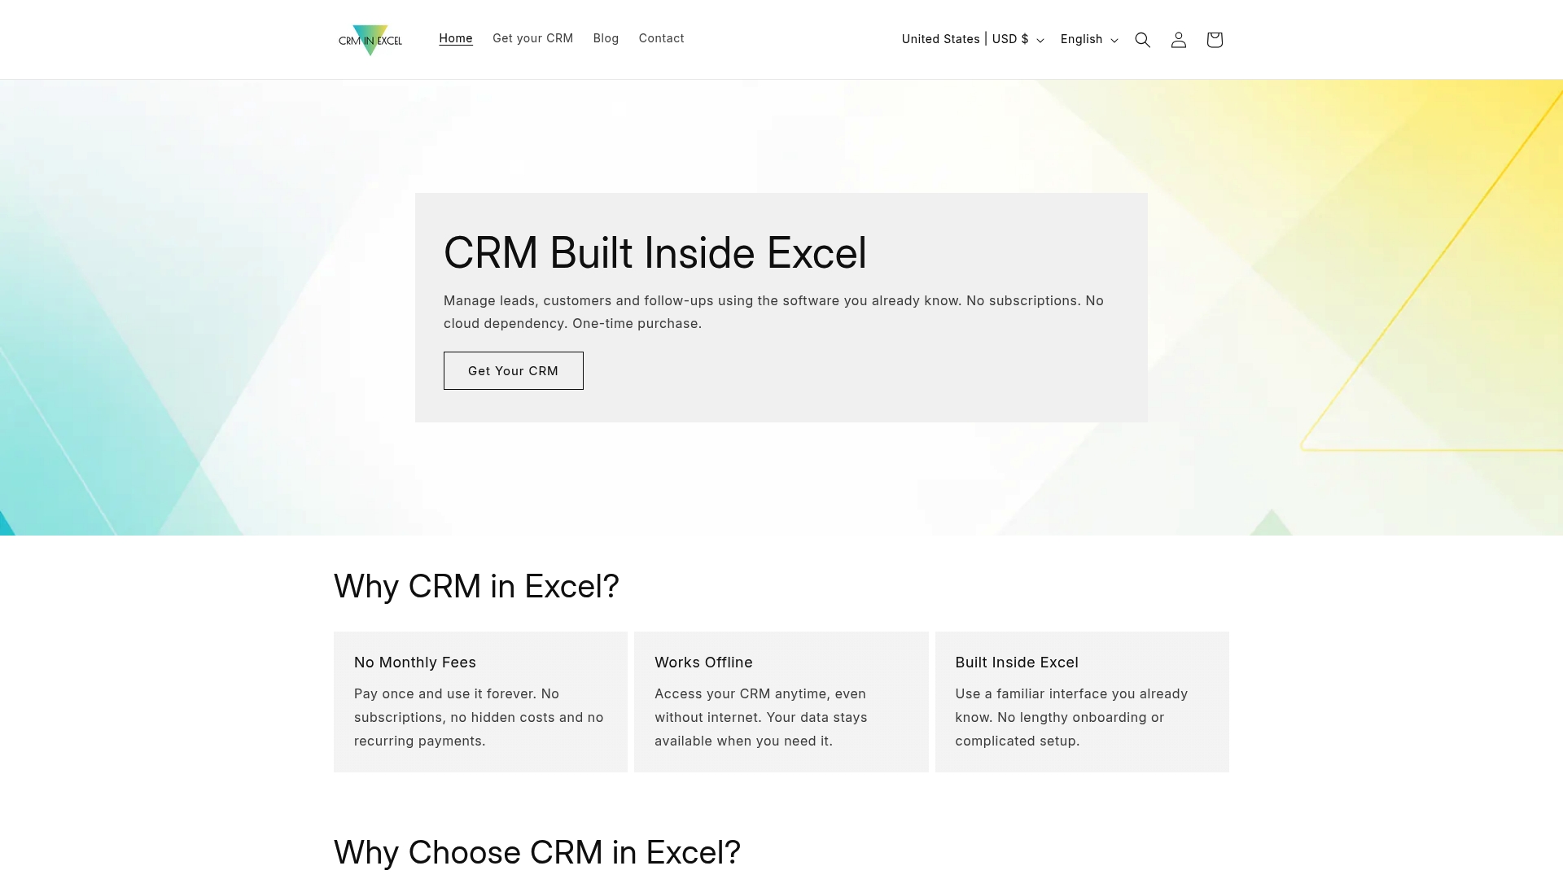Open the shopping cart icon
Image resolution: width=1563 pixels, height=879 pixels.
point(1214,40)
